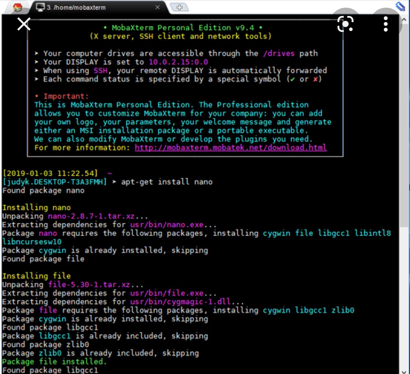
Task: Click the 'file-5.30-1.tar.xz' archive name
Action: point(89,285)
